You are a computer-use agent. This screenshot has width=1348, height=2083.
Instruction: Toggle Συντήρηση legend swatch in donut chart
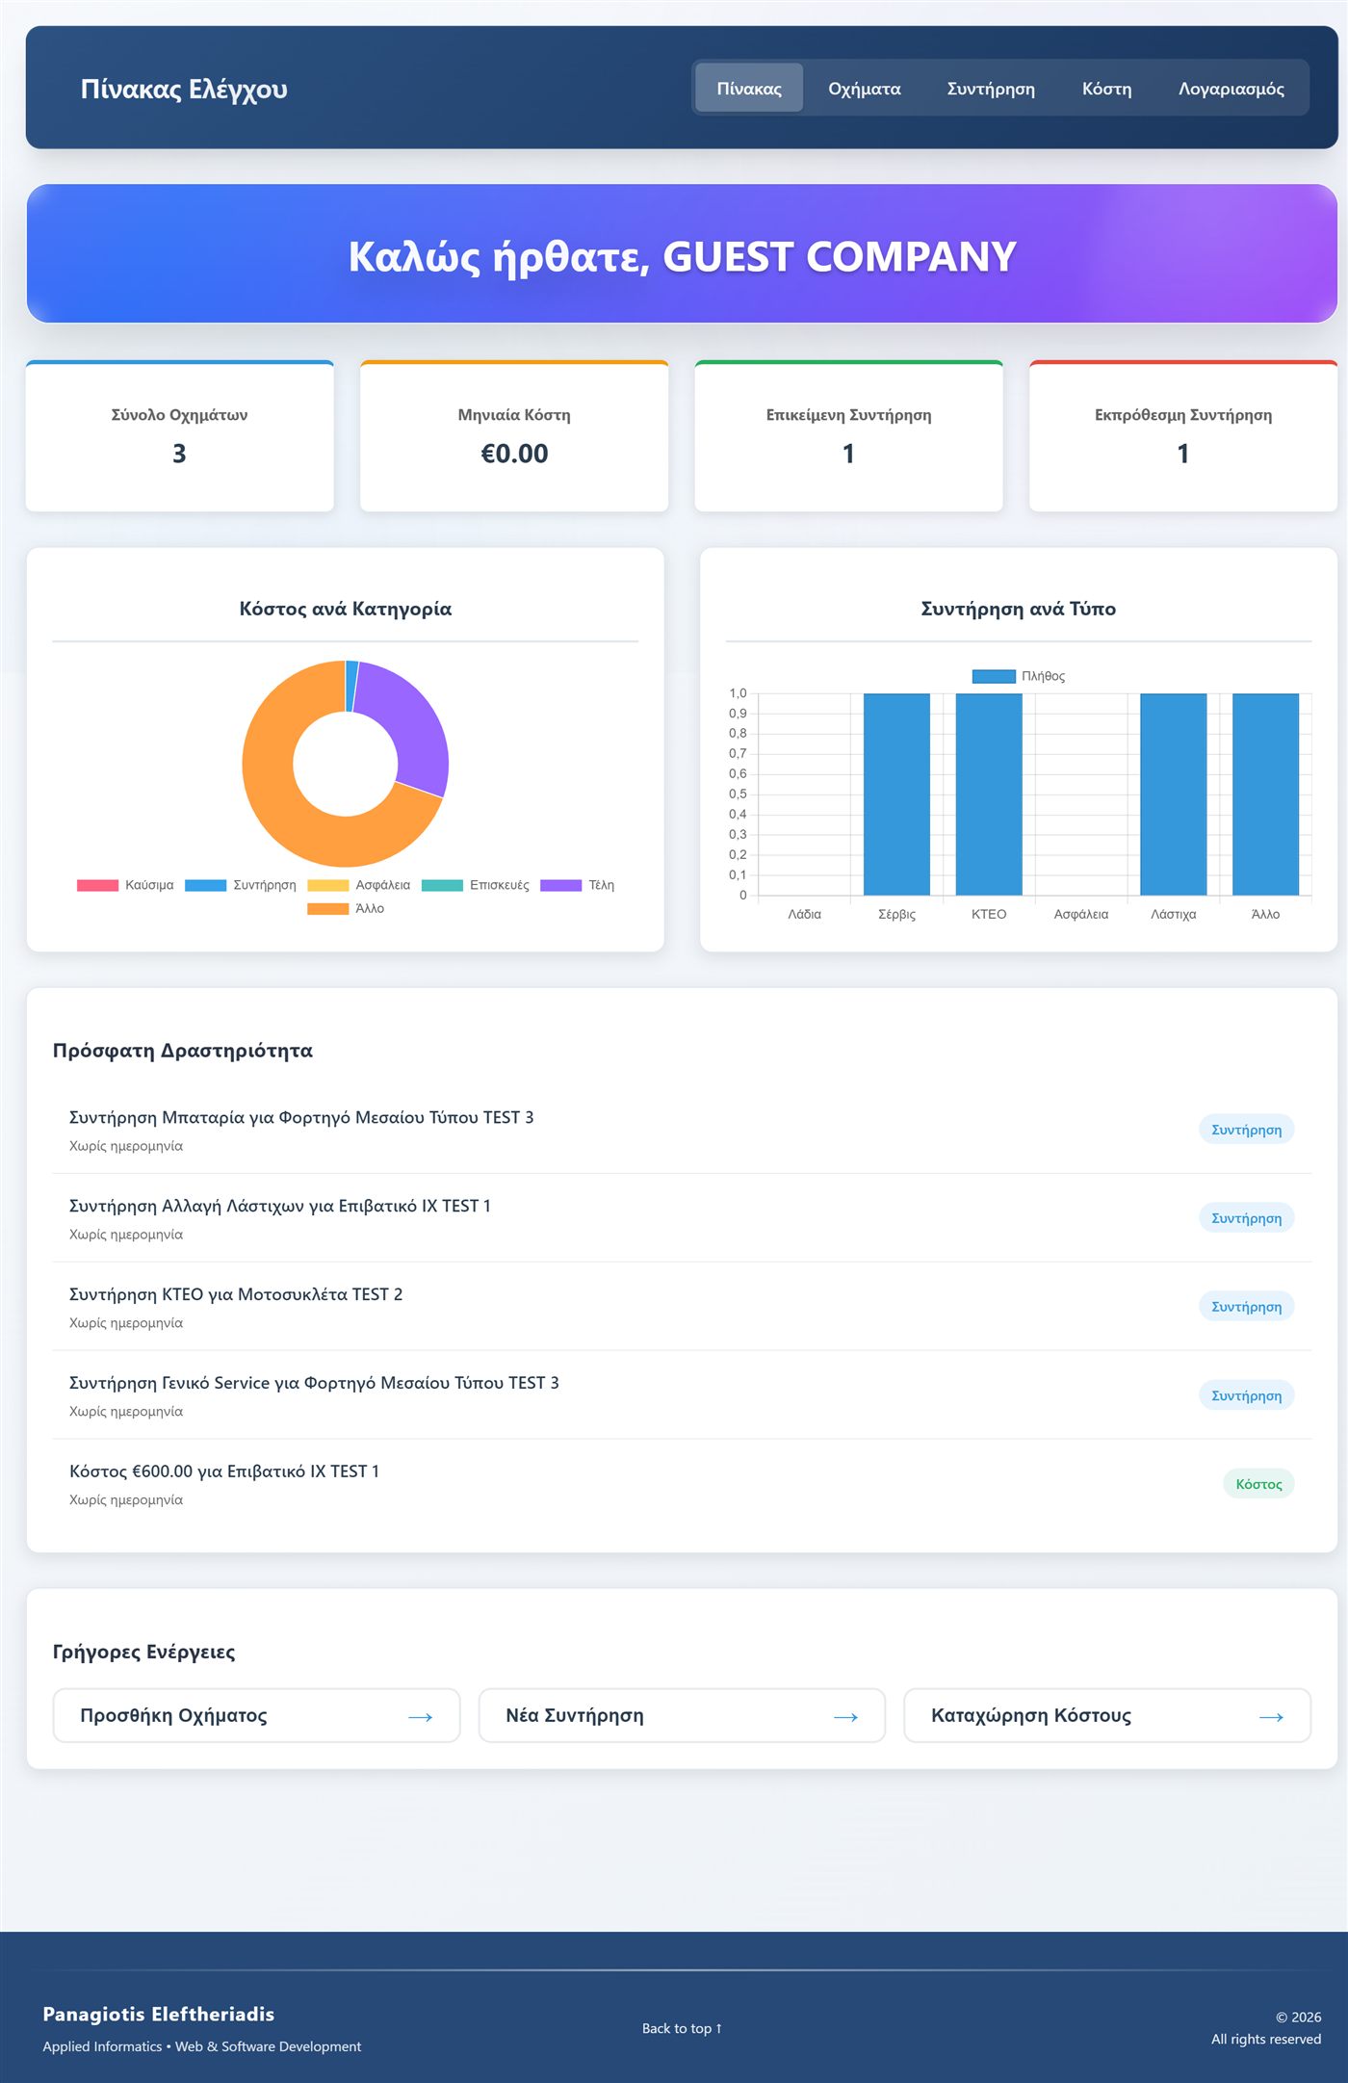(205, 885)
